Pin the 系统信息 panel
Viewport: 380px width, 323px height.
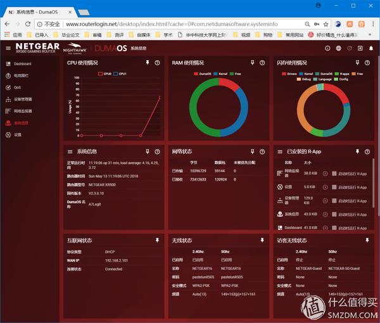148,152
